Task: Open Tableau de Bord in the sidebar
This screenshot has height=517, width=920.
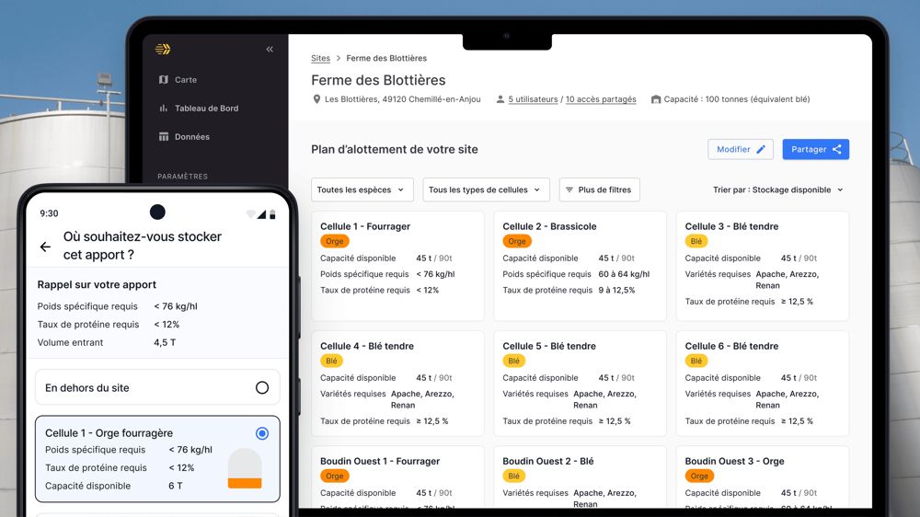Action: [206, 109]
